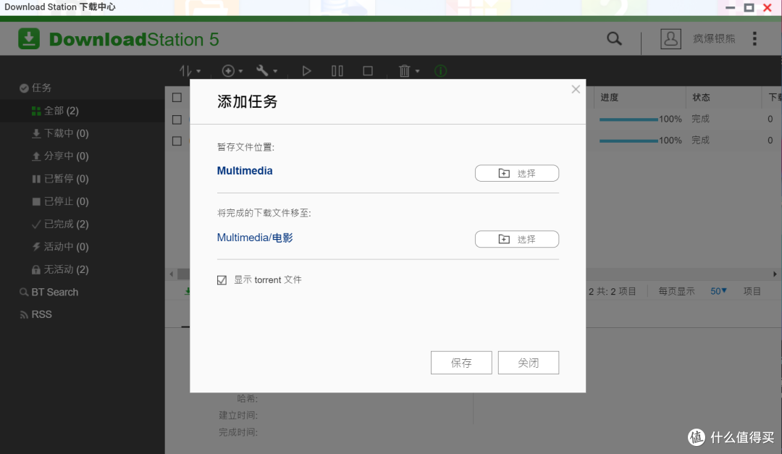Click the wrench settings toolbar icon
This screenshot has height=454, width=782.
[x=262, y=71]
